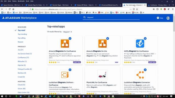Open PlantUML for Confluence title
This screenshot has width=175, height=98.
click(97, 82)
